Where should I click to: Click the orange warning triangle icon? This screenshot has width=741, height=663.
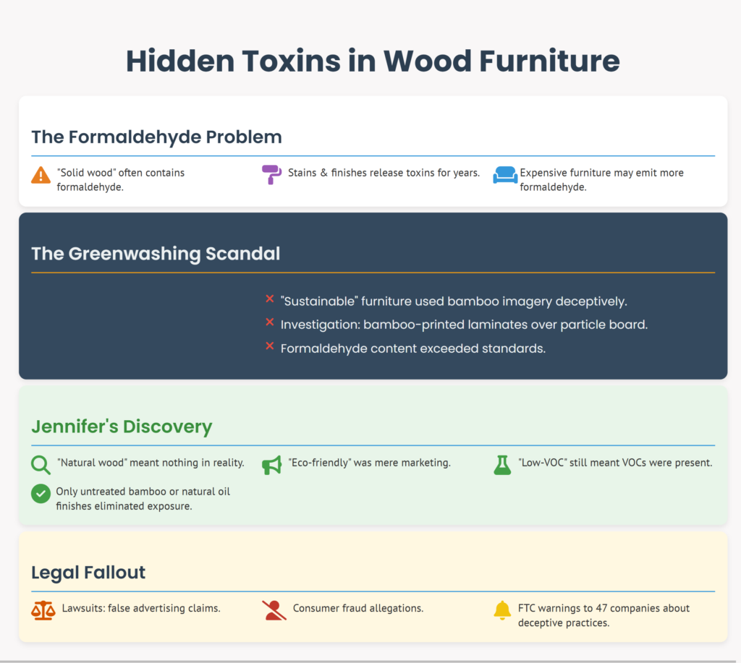point(41,175)
